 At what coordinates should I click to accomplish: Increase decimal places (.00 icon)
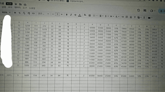[29, 13]
